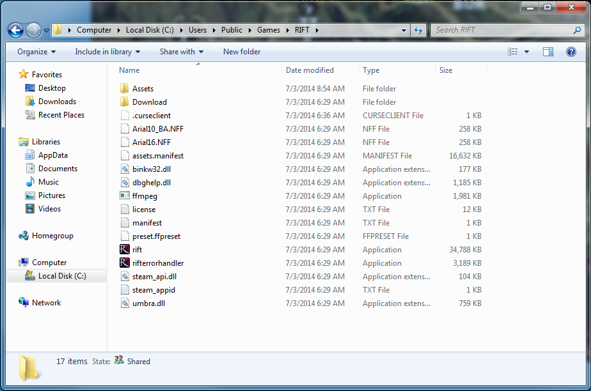The image size is (591, 391).
Task: Click the Back navigation arrow
Action: tap(16, 30)
